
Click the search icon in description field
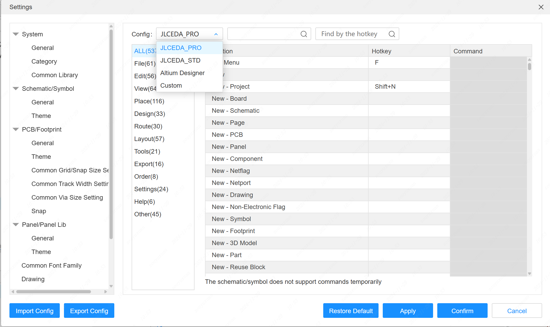[304, 34]
